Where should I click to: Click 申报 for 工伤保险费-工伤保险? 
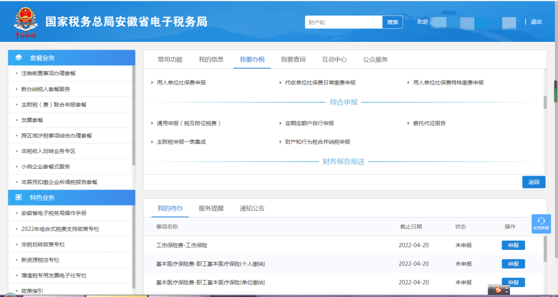click(x=513, y=245)
